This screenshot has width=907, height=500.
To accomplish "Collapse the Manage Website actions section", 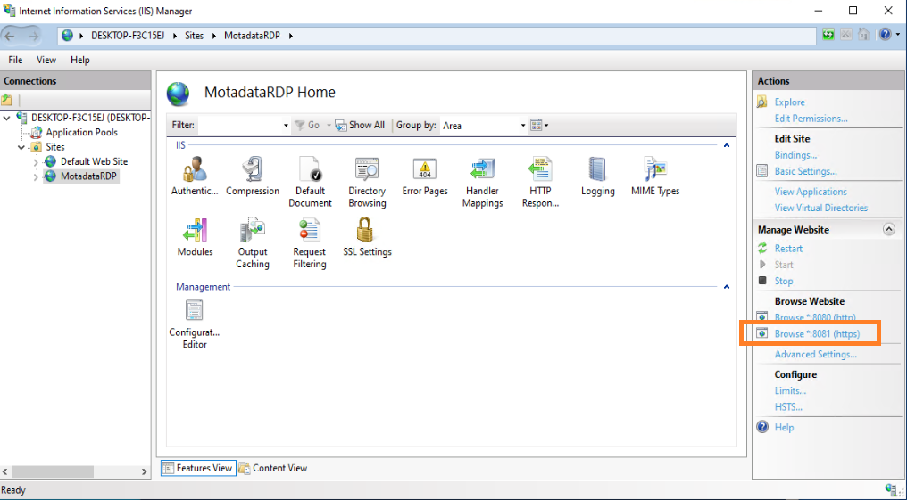I will click(889, 230).
